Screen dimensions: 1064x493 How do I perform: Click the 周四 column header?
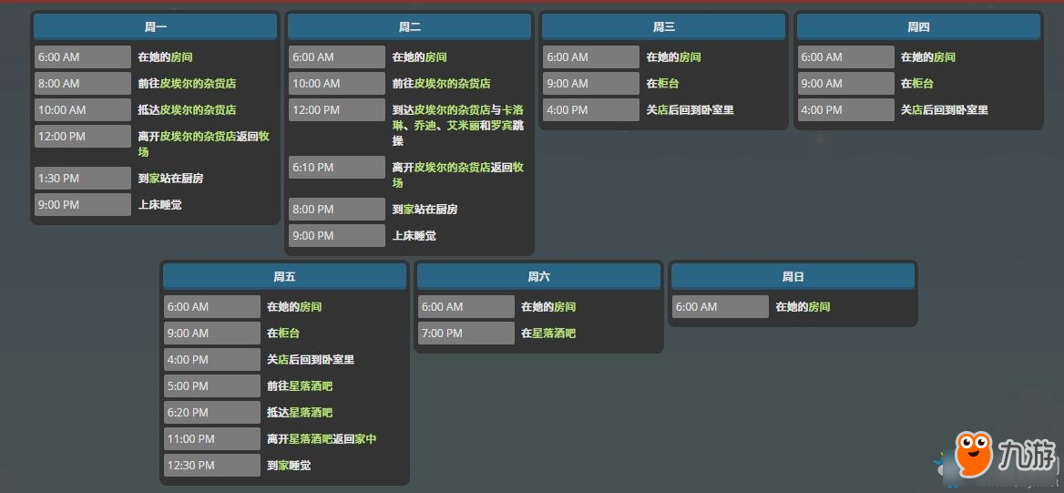[x=918, y=27]
